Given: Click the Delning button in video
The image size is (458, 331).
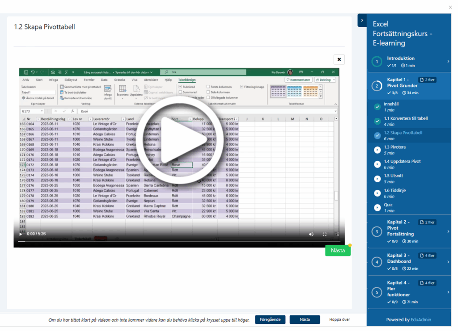Looking at the screenshot, I should click(x=325, y=80).
